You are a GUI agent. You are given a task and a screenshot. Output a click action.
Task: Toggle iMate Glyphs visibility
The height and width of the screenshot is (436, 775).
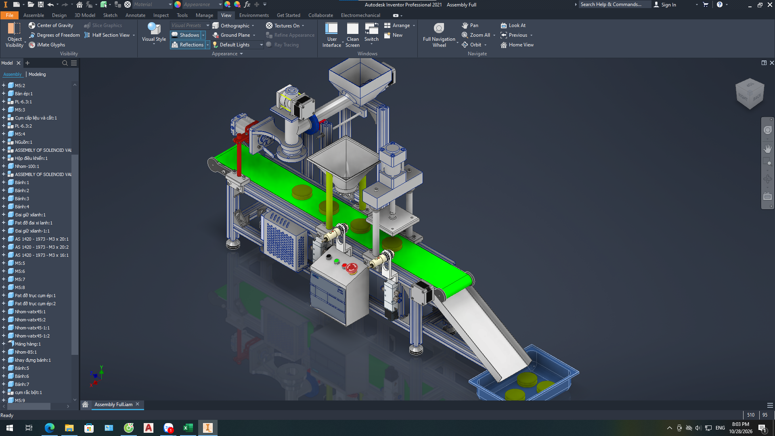tap(47, 45)
